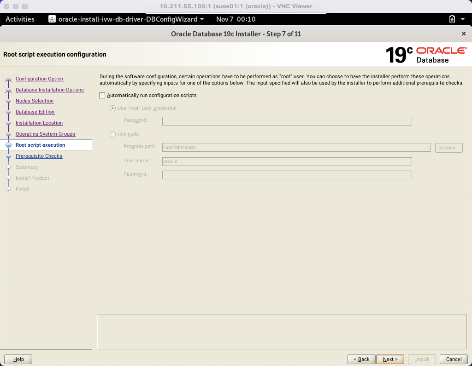Viewport: 472px width, 366px height.
Task: Select Root script execution step
Action: point(41,145)
